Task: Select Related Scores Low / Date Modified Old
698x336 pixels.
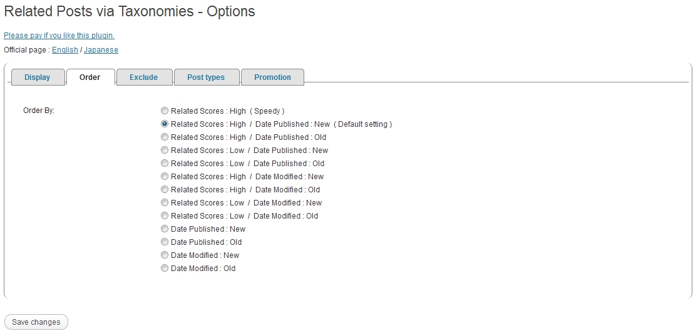Action: pyautogui.click(x=165, y=216)
